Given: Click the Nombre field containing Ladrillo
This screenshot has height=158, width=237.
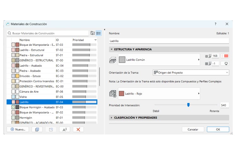Looking at the screenshot, I should coord(169,41).
